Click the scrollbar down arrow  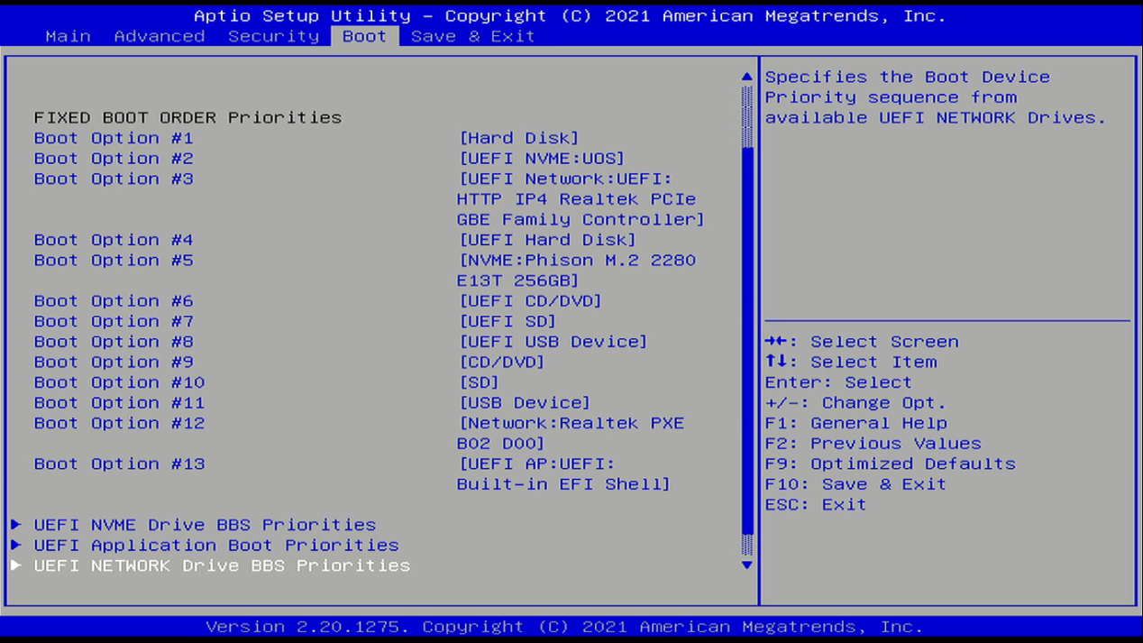point(746,565)
